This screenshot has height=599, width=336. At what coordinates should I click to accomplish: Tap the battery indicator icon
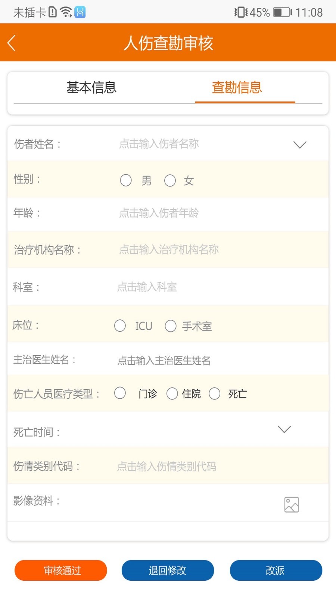[283, 12]
